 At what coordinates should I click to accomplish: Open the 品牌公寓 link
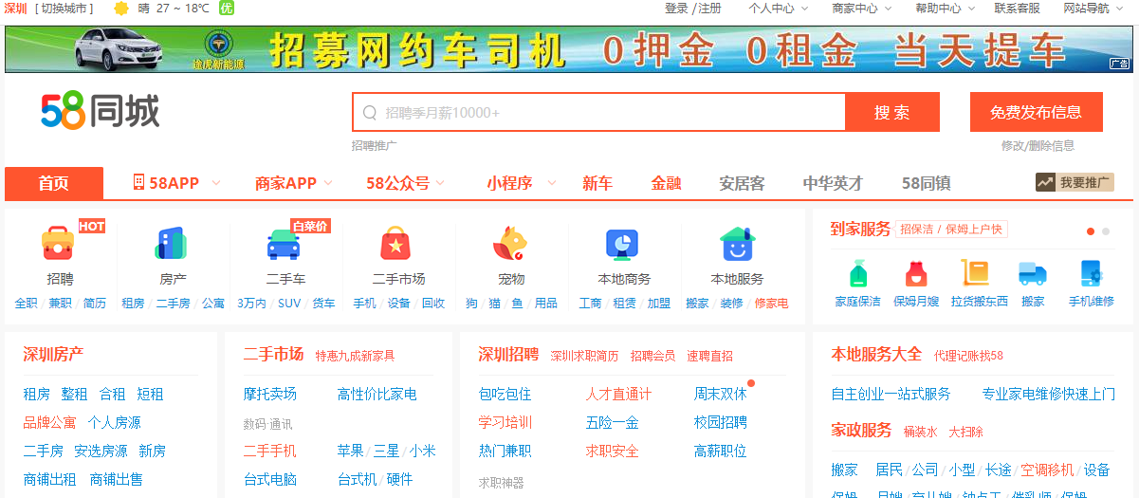pos(49,422)
